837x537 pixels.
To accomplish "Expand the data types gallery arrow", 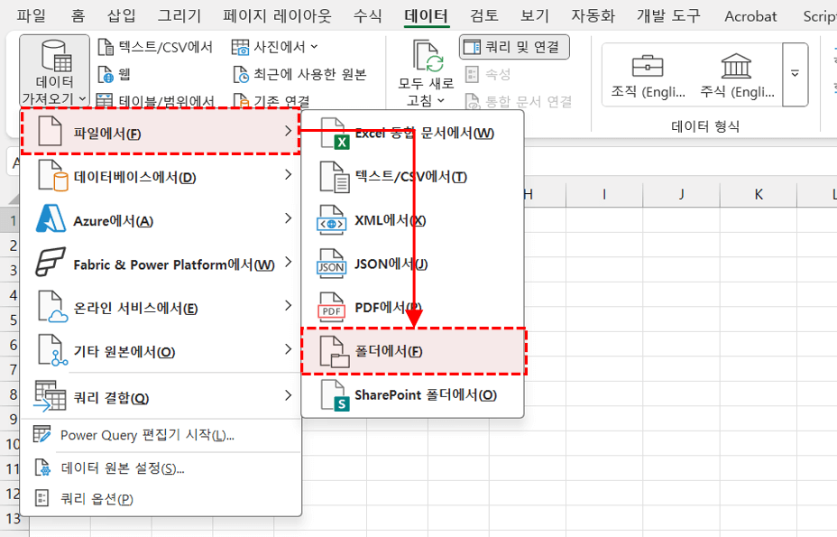I will 795,74.
